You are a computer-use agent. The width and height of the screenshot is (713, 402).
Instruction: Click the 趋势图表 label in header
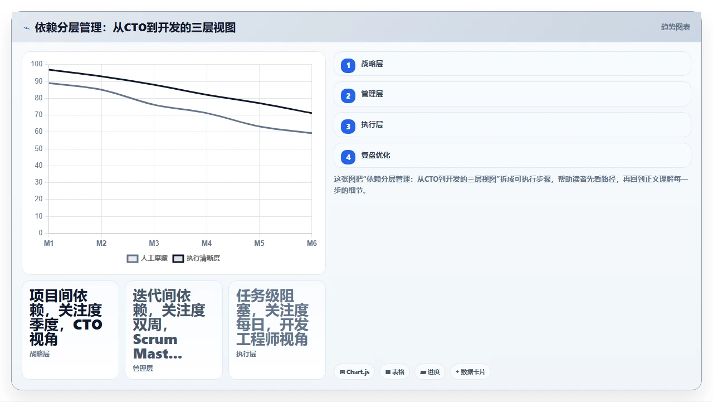click(676, 27)
